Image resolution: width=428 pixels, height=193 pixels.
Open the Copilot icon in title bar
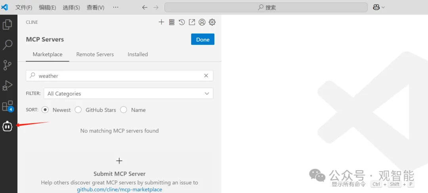coord(376,8)
